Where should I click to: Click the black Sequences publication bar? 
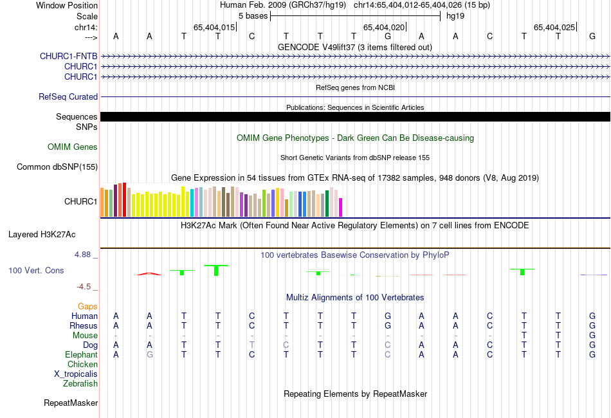pyautogui.click(x=355, y=116)
